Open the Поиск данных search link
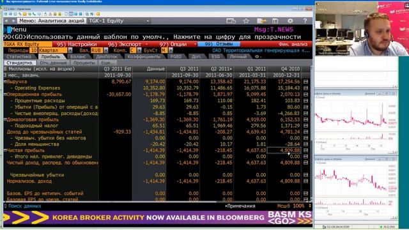409x230 pixels. [x=25, y=206]
